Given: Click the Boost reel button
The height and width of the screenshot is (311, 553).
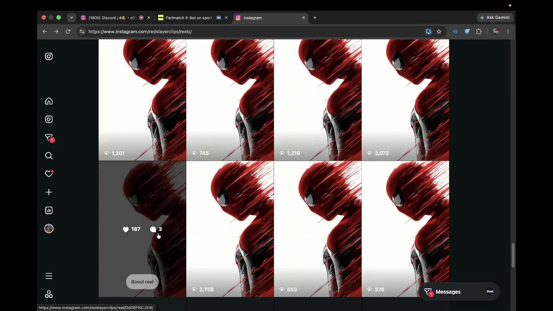Looking at the screenshot, I should 142,282.
